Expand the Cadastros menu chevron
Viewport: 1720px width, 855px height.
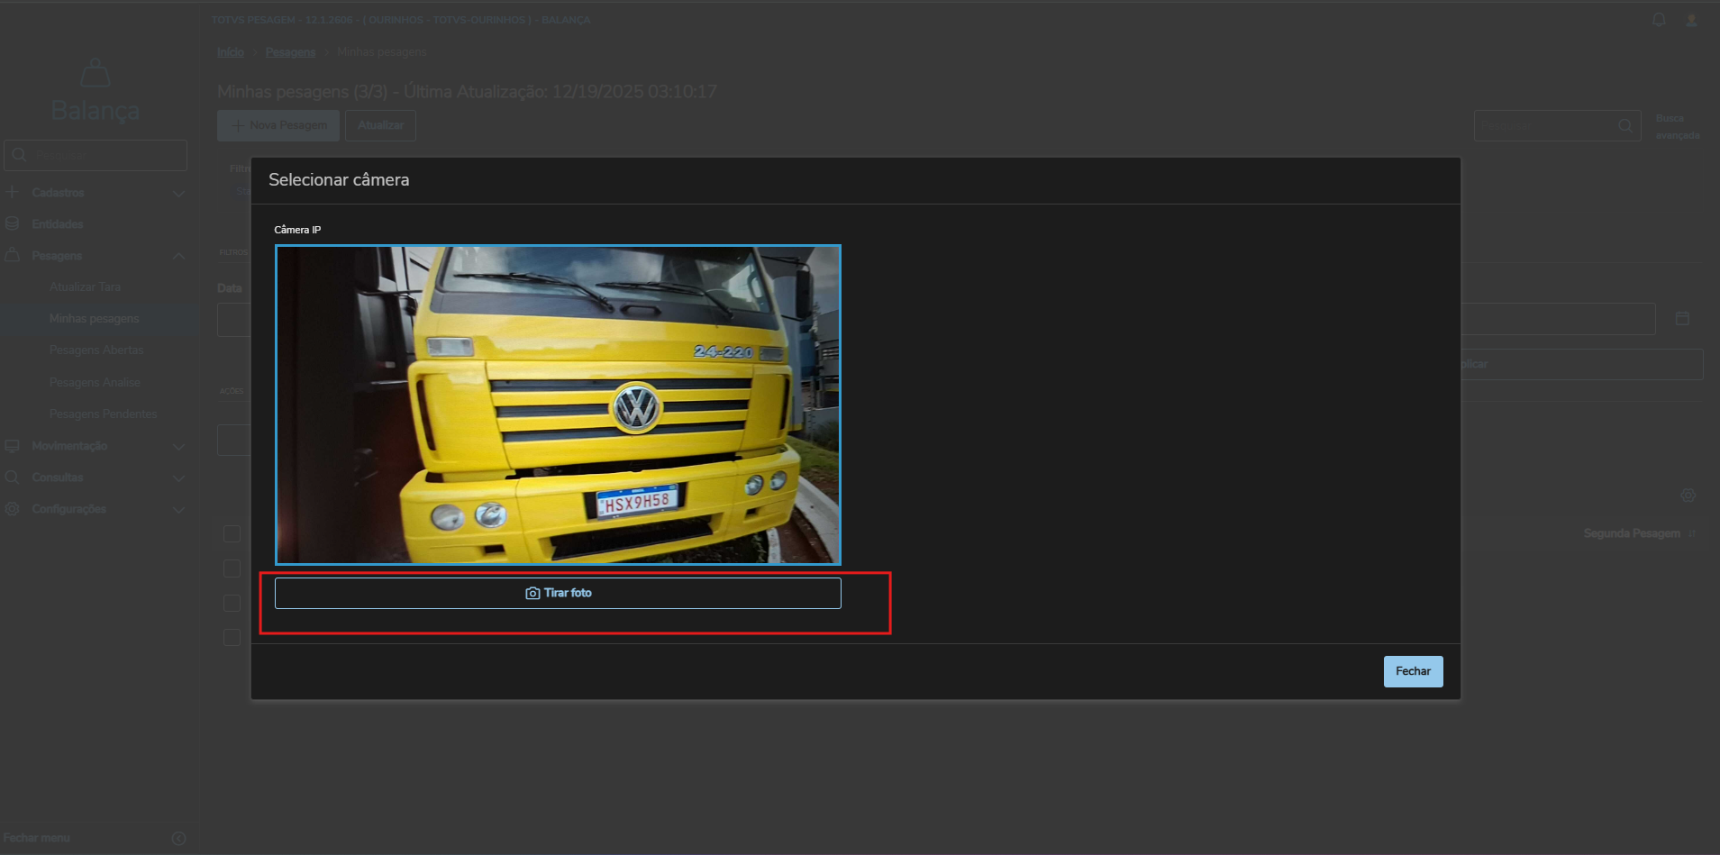(x=178, y=193)
